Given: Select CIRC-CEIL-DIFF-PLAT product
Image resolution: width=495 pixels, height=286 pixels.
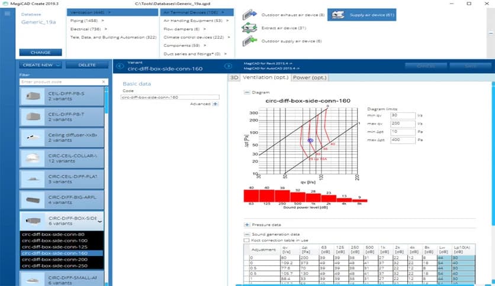Looking at the screenshot, I should 62,179.
